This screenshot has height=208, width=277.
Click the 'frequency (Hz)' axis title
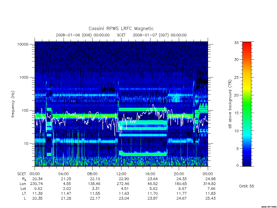[x=13, y=104]
